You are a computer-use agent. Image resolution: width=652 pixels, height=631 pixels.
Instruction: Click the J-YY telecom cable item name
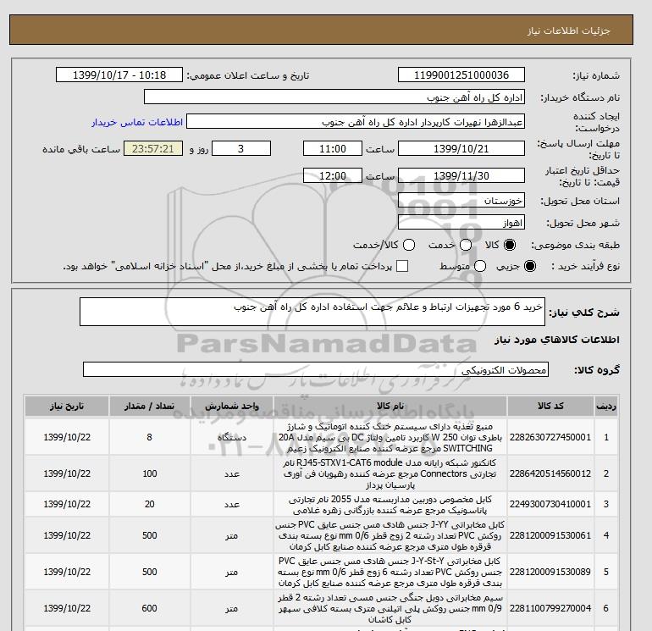390,535
